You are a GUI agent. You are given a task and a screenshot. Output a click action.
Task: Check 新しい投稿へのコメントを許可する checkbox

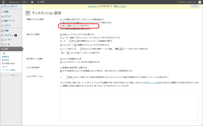coord(61,26)
